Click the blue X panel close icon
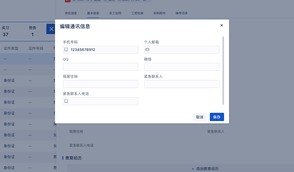This screenshot has width=294, height=172. click(x=51, y=29)
